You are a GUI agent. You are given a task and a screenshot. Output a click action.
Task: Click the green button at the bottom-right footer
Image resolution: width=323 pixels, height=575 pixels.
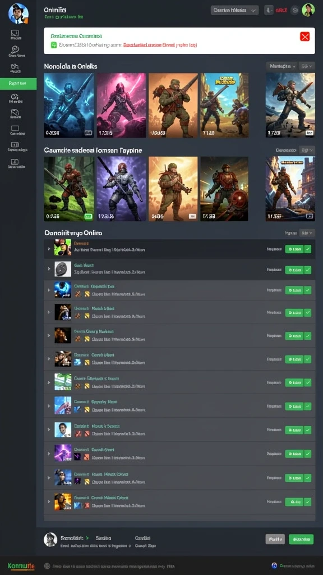pos(301,539)
